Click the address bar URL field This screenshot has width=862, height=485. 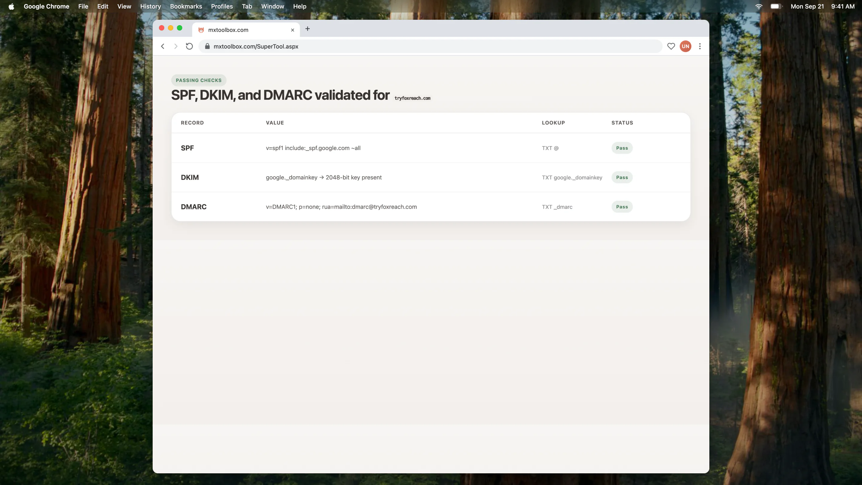430,46
